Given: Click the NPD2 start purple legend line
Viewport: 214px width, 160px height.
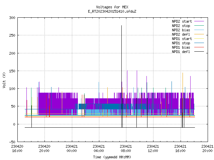Looking at the screenshot, I should point(199,21).
